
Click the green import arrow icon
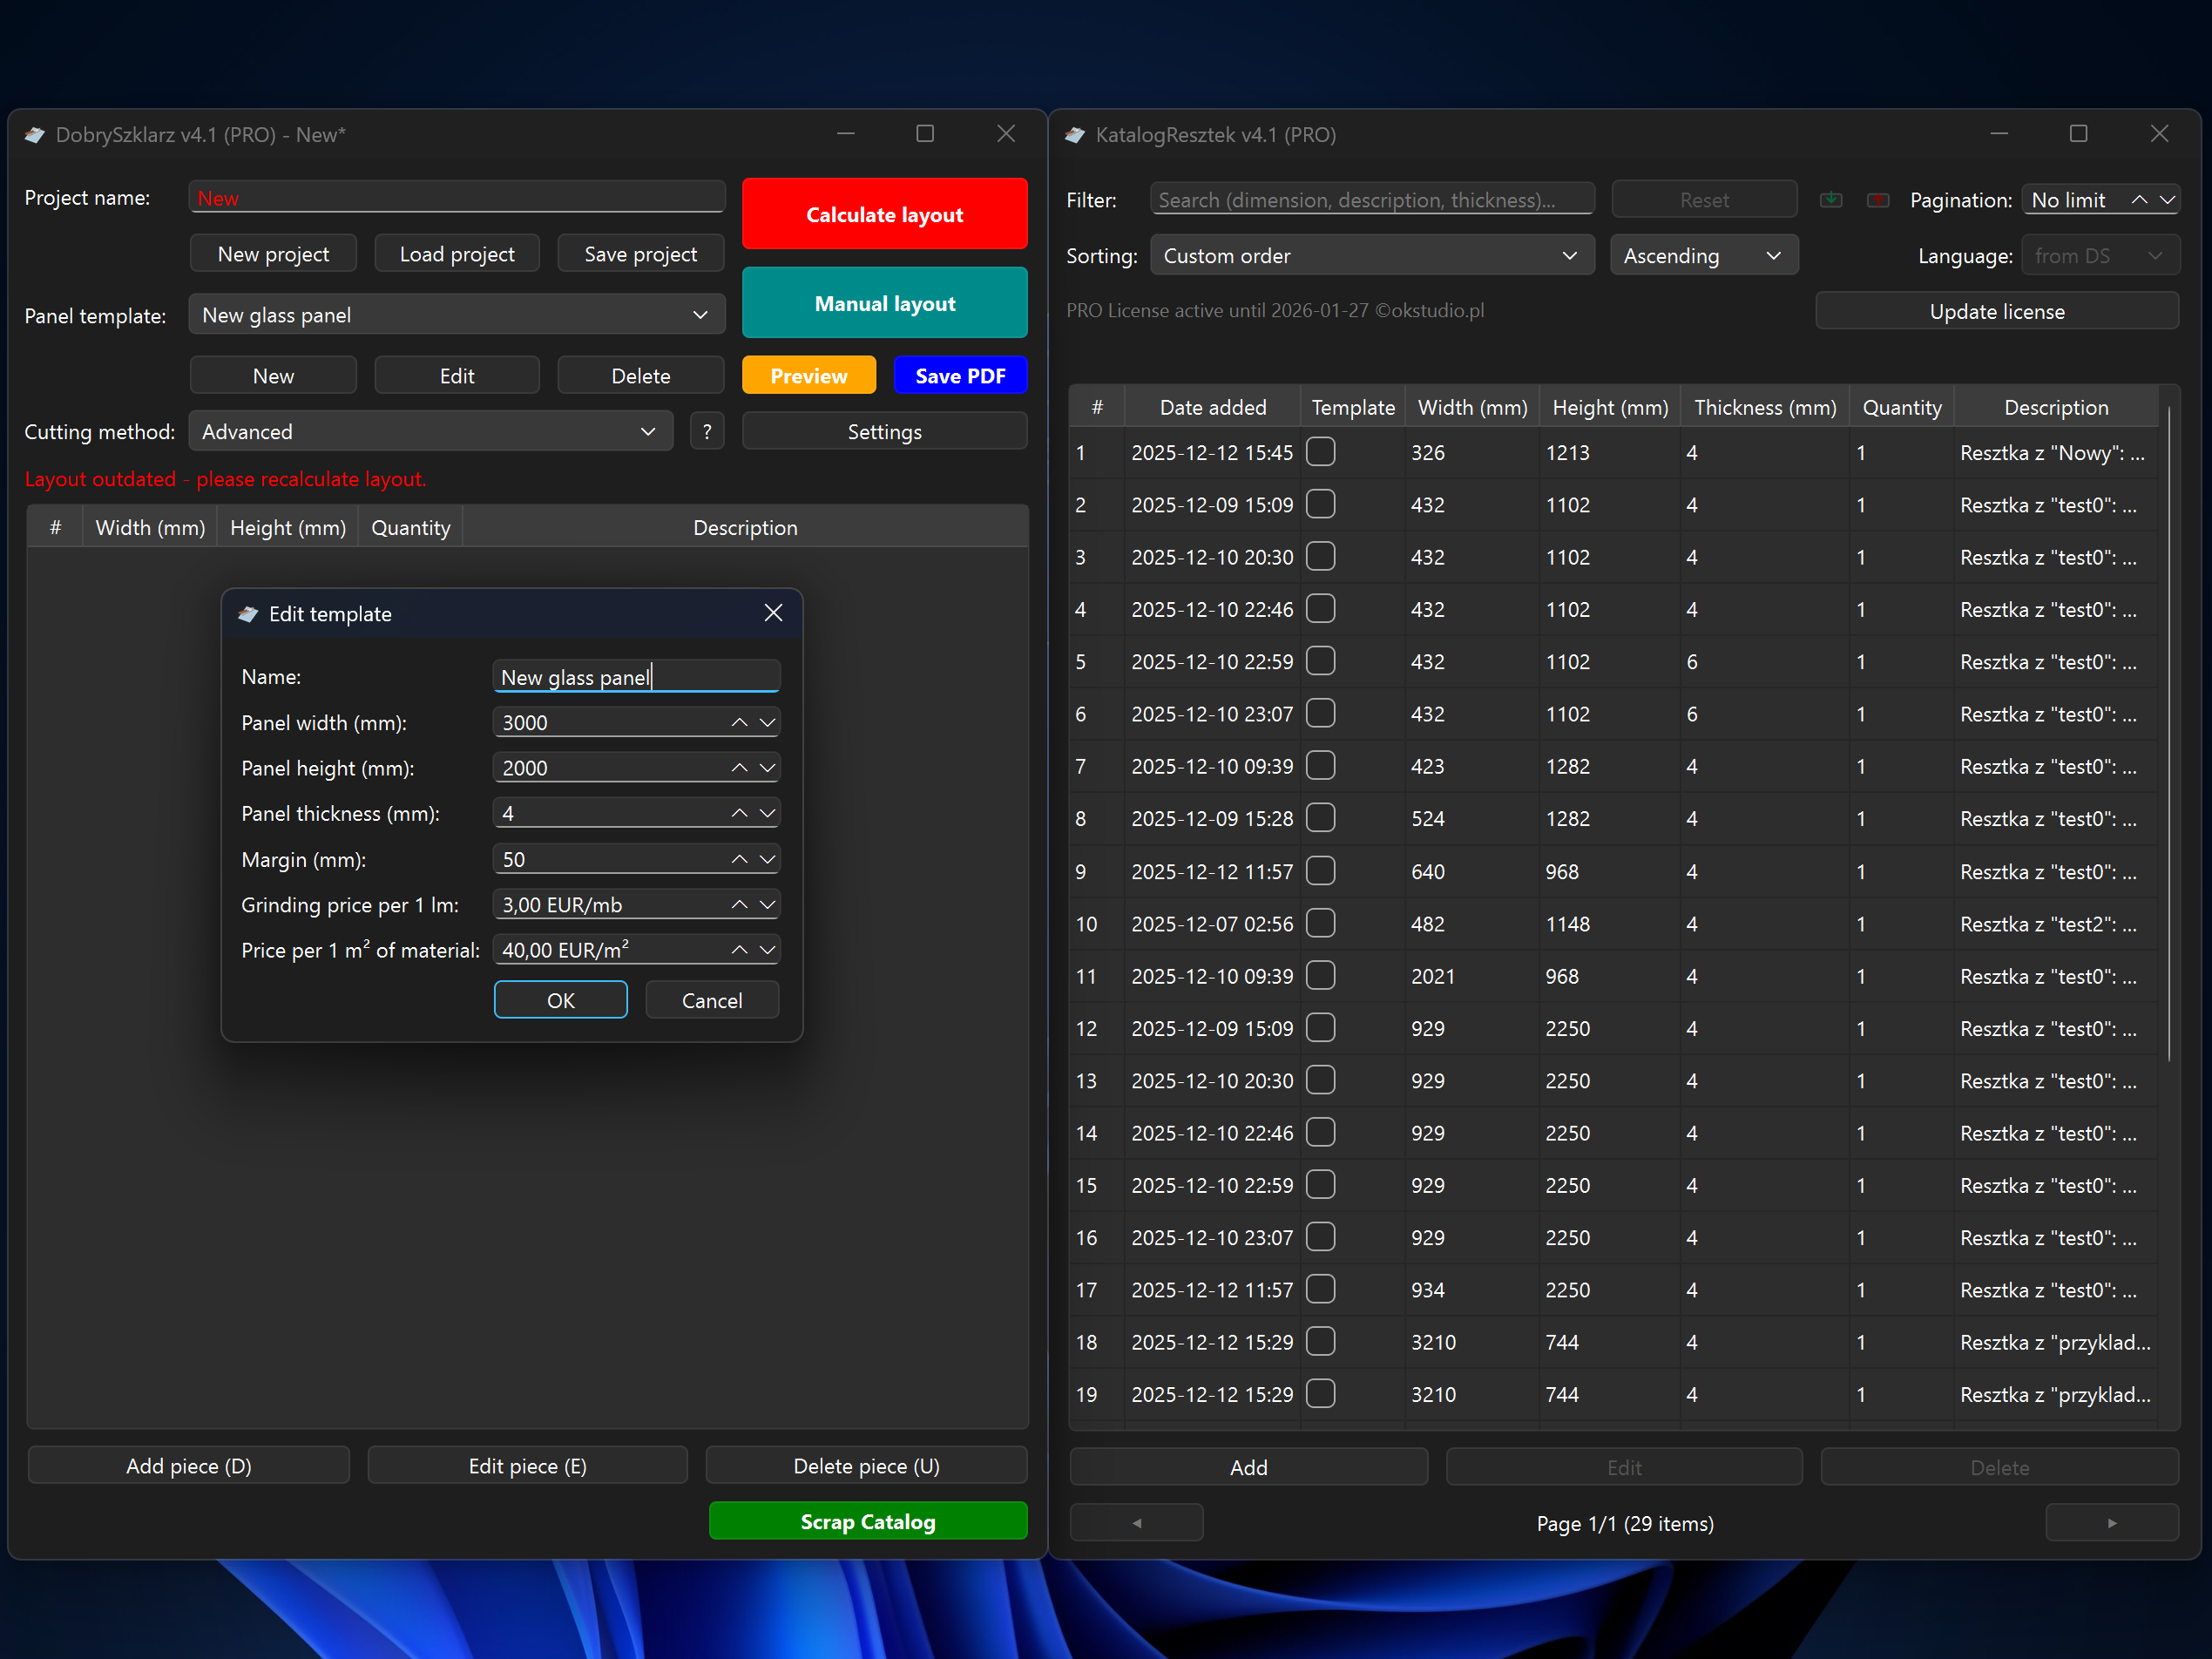(1830, 200)
